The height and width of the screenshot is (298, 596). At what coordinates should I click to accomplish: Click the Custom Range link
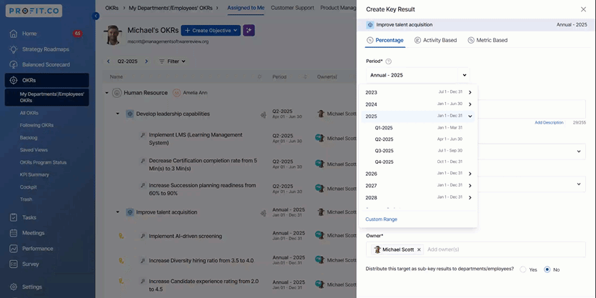(x=381, y=219)
